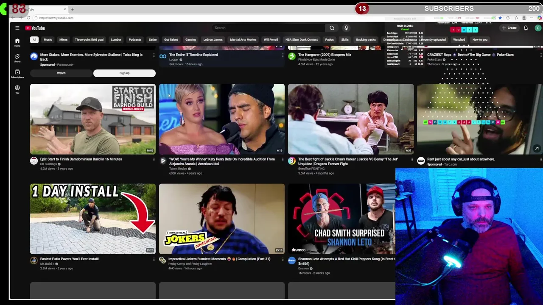This screenshot has height=305, width=543.
Task: Open Mr. Build It channel avatar
Action: [x=34, y=261]
